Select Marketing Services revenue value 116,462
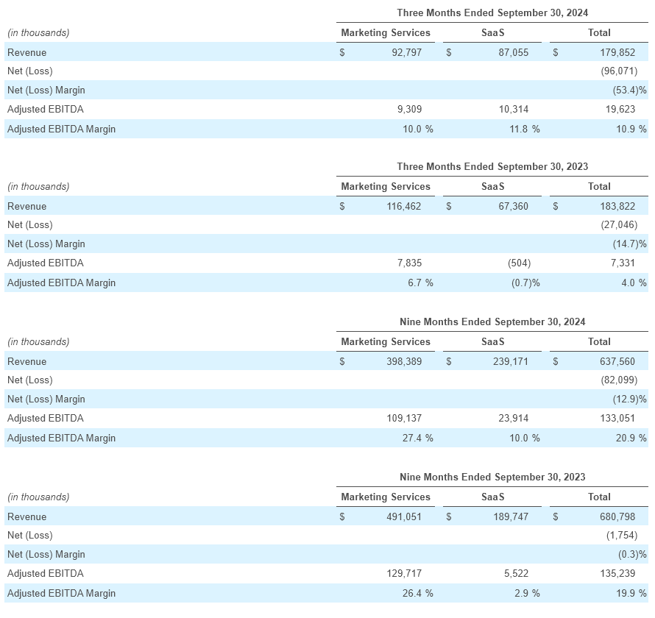 point(404,206)
